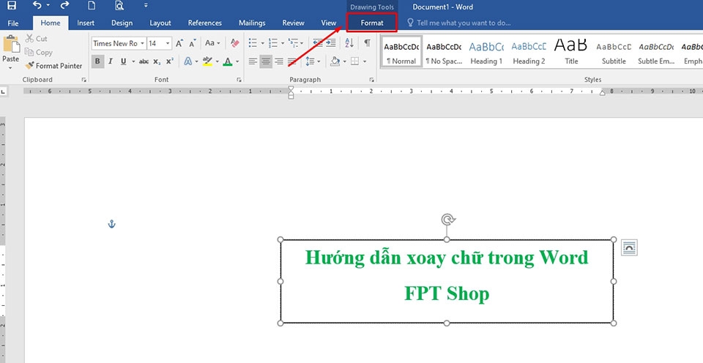703x363 pixels.
Task: Click the Print Preview icon
Action: point(119,6)
